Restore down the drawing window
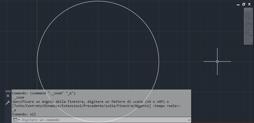This screenshot has height=123, width=254. pyautogui.click(x=244, y=4)
